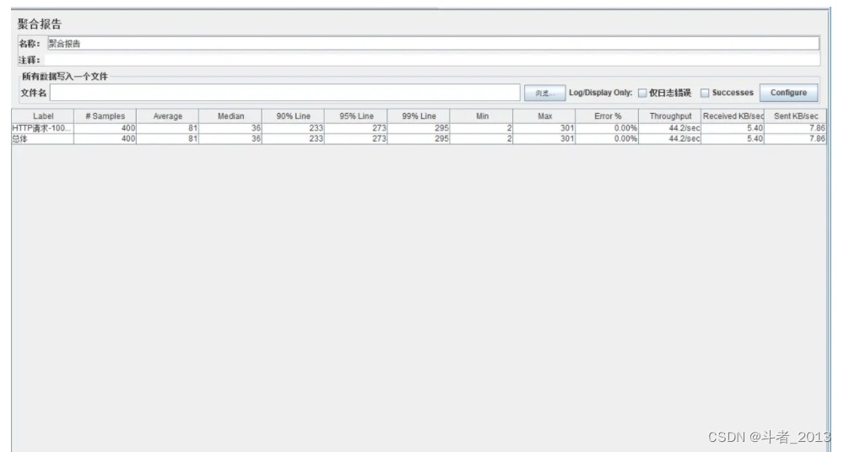Enable the 仅日志错误 checkbox

tap(642, 93)
